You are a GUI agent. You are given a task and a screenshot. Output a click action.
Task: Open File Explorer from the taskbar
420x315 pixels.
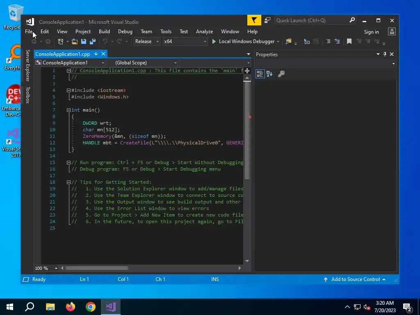pyautogui.click(x=50, y=307)
